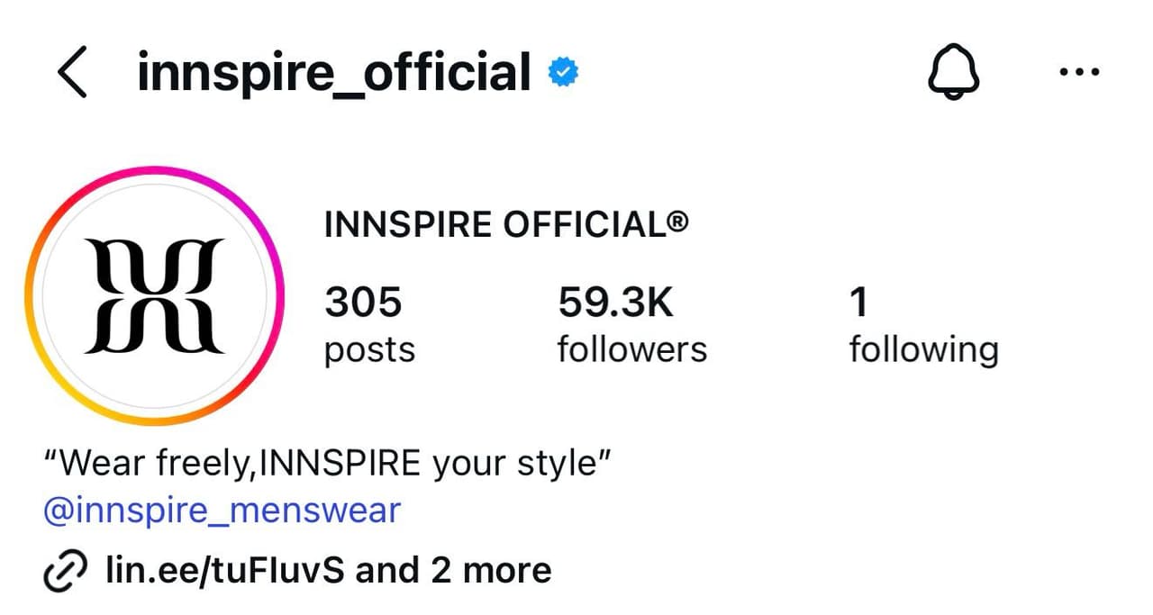1153x615 pixels.
Task: Tap the innspire_official username header
Action: (333, 74)
